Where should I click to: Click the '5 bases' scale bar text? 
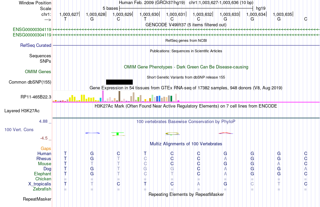click(x=110, y=8)
